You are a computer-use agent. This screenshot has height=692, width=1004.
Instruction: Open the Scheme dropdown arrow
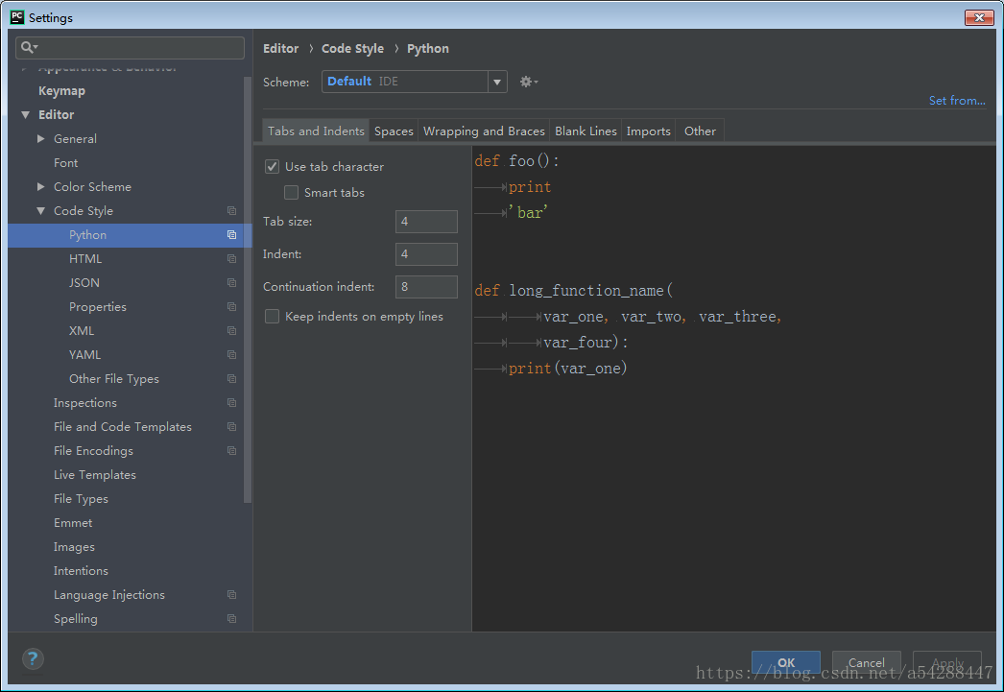(x=497, y=82)
